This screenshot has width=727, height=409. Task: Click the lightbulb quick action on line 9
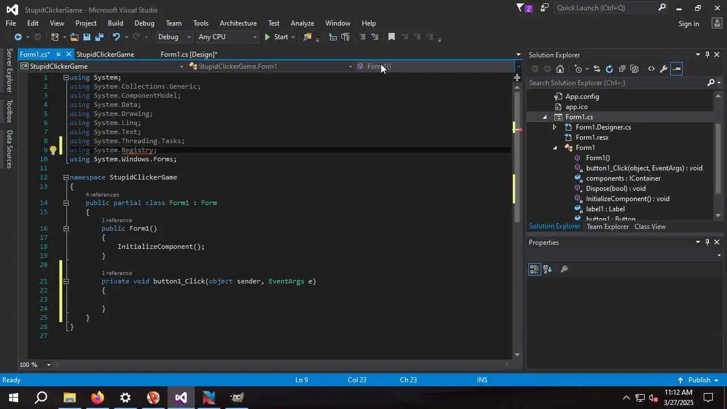click(x=53, y=150)
